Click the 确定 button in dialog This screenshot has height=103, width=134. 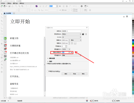(x=66, y=74)
